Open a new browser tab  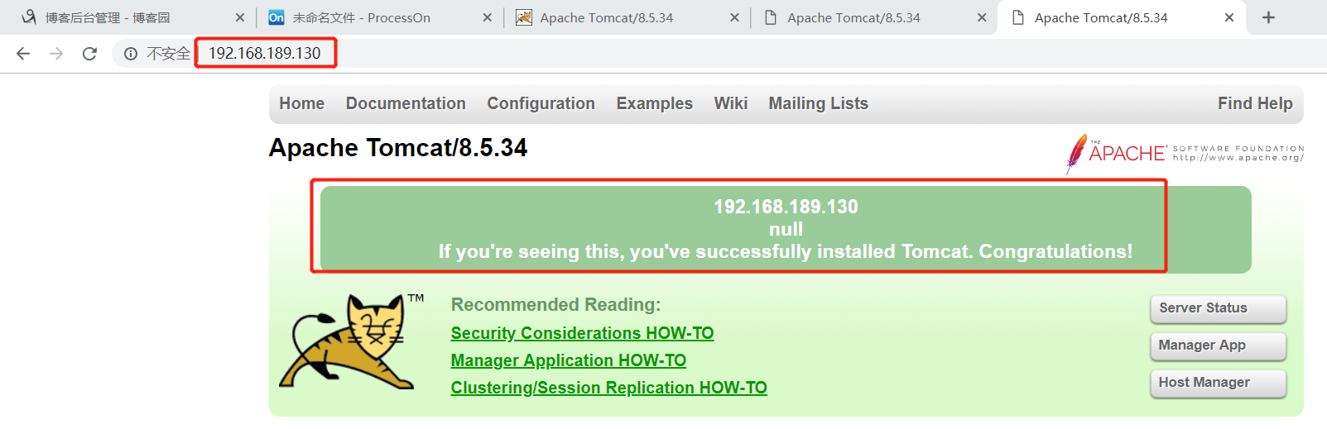click(1268, 17)
